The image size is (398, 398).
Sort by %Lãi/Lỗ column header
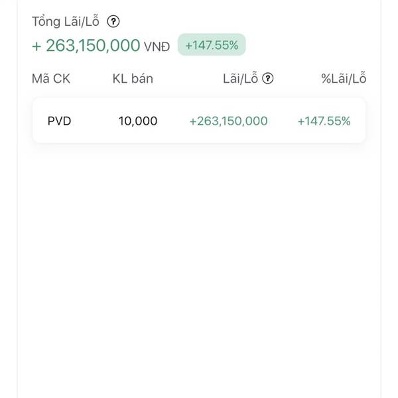pyautogui.click(x=344, y=79)
